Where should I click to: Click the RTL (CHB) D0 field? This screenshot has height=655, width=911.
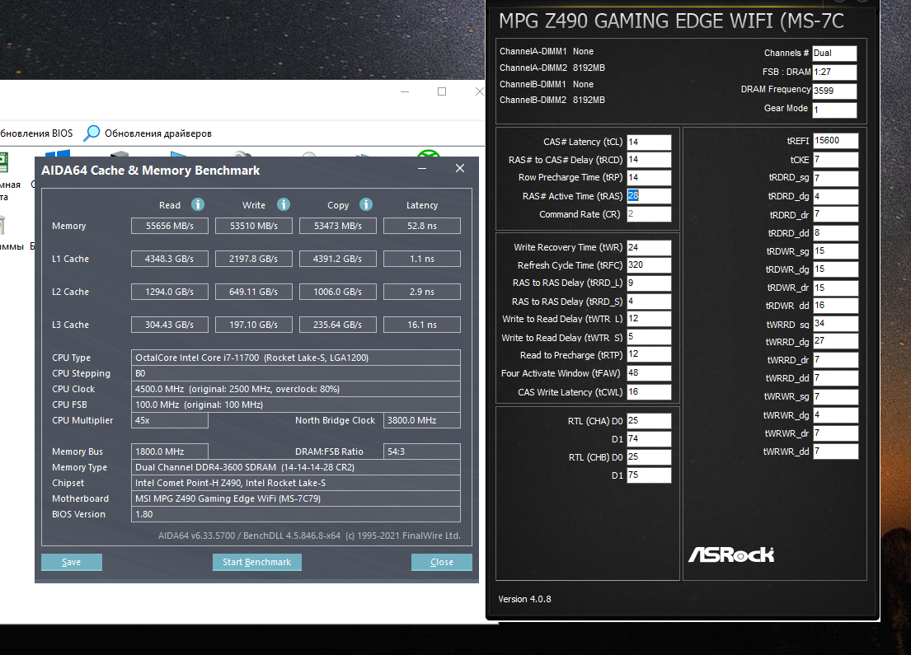click(x=649, y=457)
